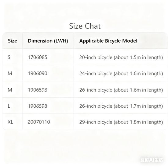This screenshot has height=167, width=168.
Task: Click the 1906598 value in L row
Action: point(38,106)
